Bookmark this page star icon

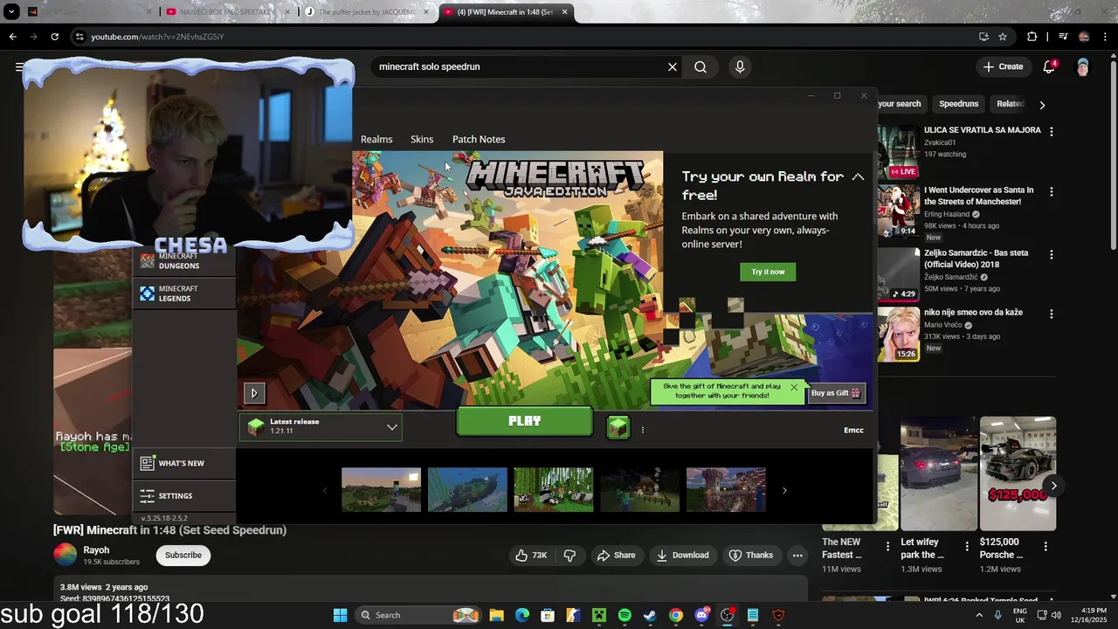click(x=1003, y=37)
